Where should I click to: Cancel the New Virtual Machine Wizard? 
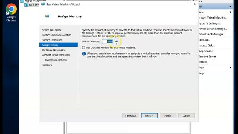pos(187,116)
